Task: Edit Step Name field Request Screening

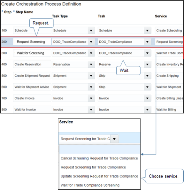Action: [x=32, y=42]
